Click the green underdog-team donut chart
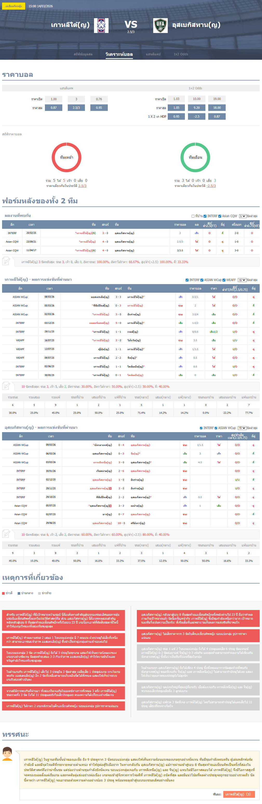This screenshot has height=804, width=262. tap(195, 157)
